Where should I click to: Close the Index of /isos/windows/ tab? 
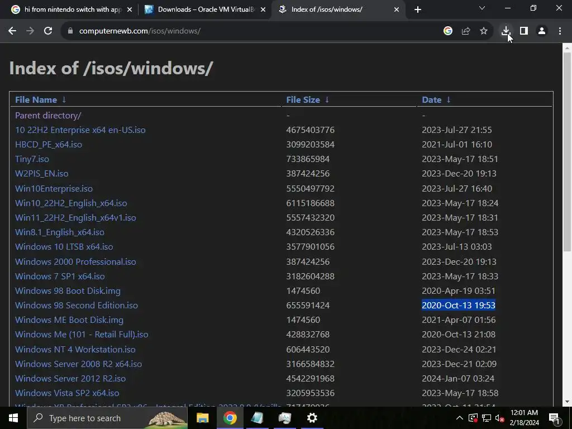coord(397,9)
